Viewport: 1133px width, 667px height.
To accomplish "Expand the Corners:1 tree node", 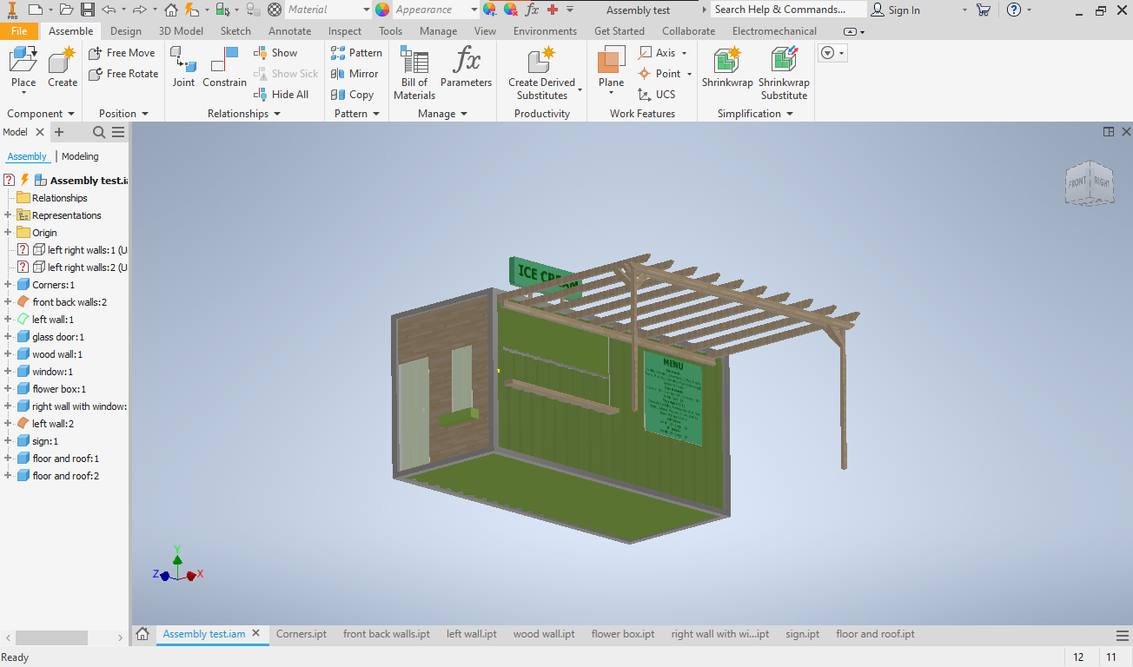I will [8, 285].
